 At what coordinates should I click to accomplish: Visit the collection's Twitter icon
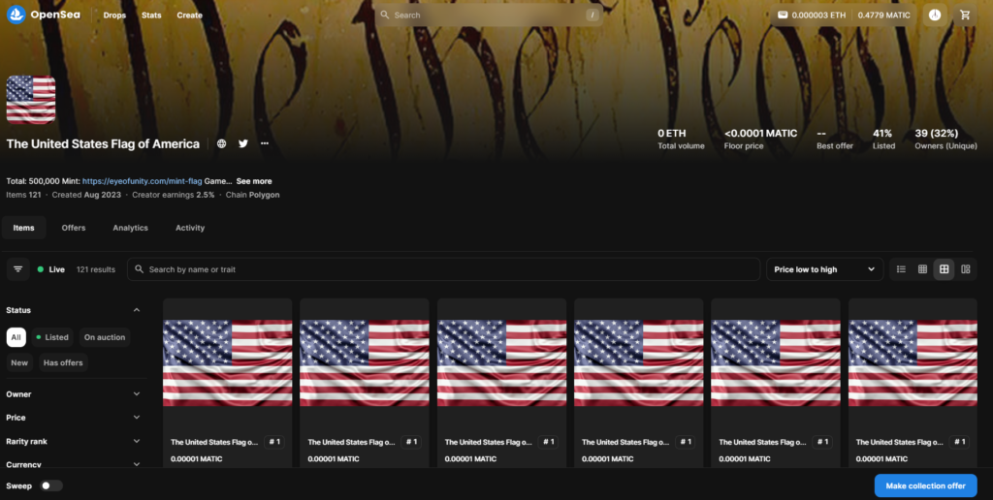click(x=243, y=143)
